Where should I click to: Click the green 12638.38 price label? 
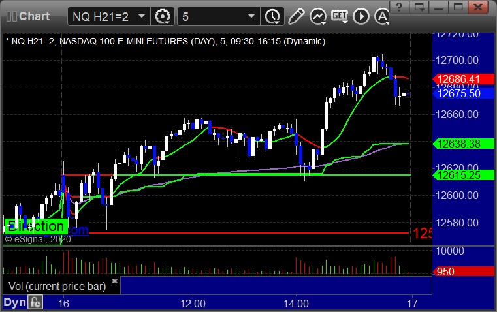click(x=463, y=144)
